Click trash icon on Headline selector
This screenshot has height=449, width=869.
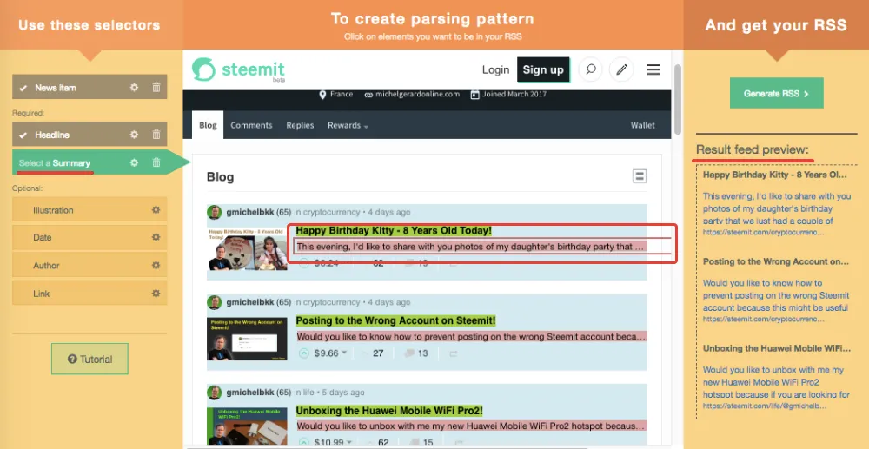click(x=156, y=135)
